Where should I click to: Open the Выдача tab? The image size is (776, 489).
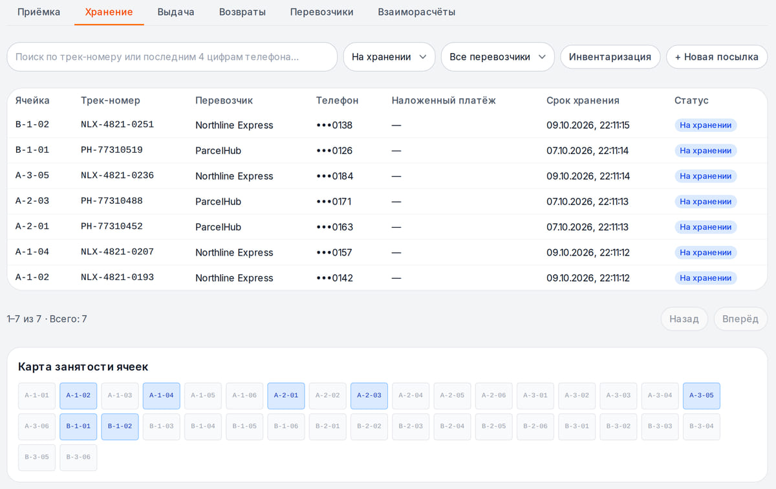176,12
